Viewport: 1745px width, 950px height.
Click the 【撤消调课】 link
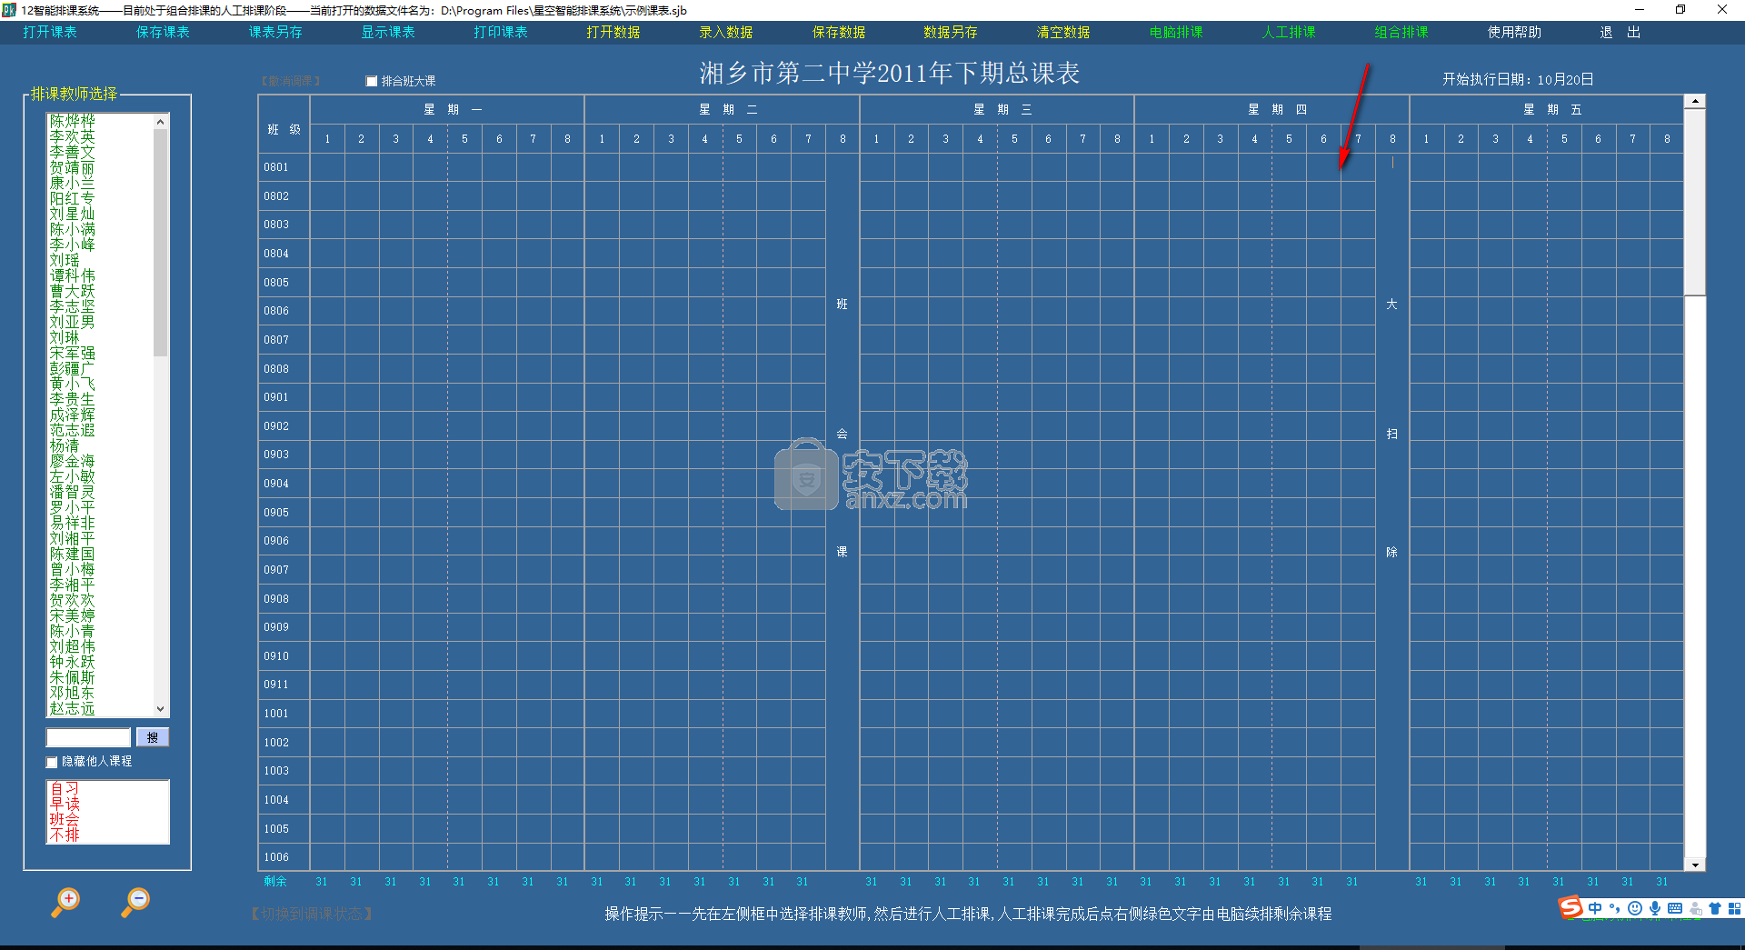pos(291,81)
